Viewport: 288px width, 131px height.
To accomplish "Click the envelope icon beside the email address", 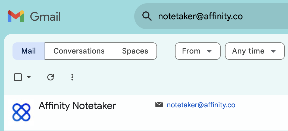I will click(x=159, y=104).
